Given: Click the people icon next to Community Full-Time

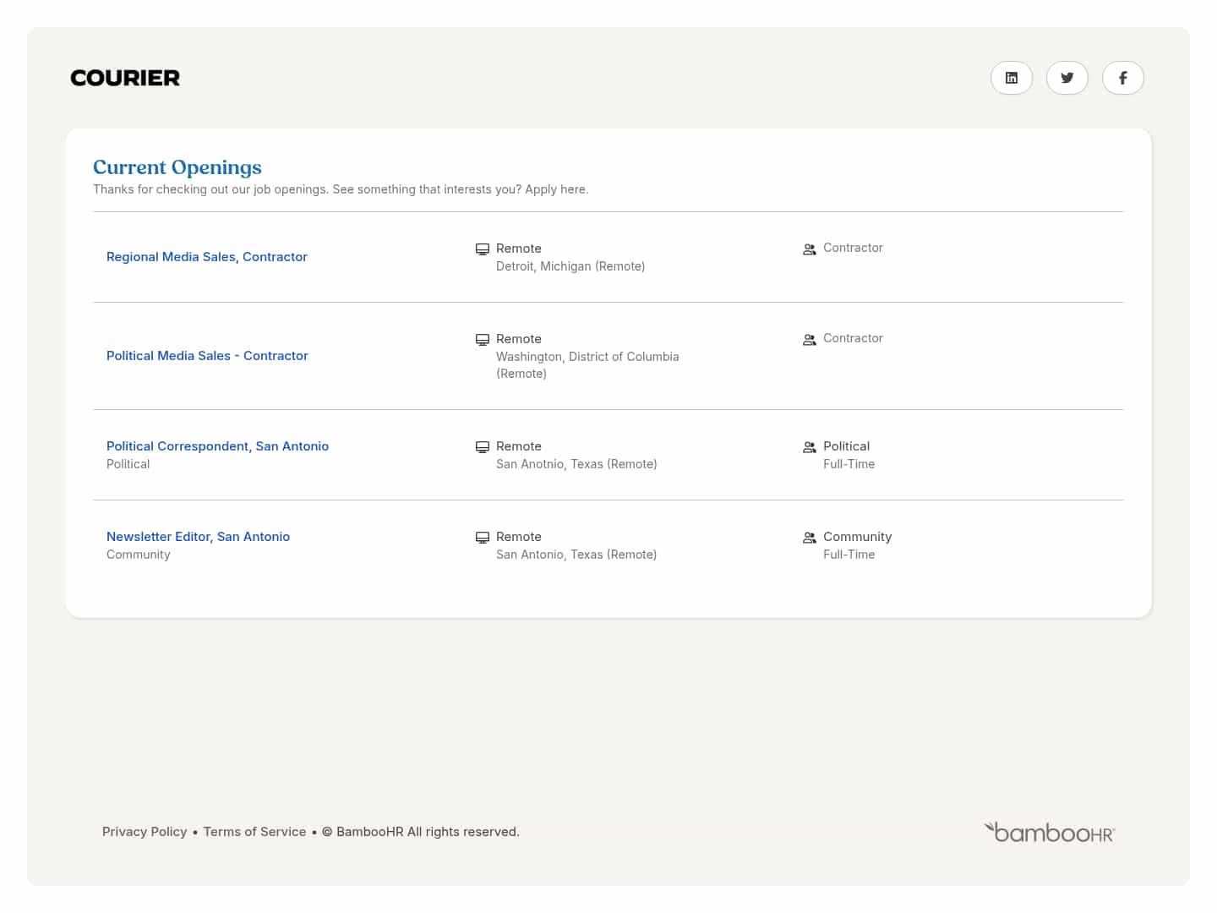Looking at the screenshot, I should pos(810,537).
